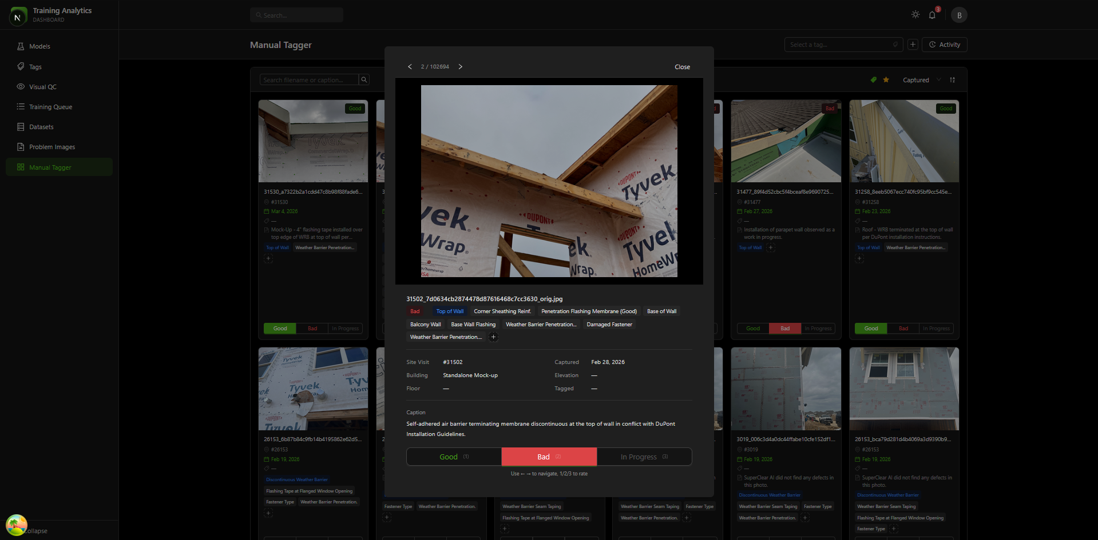Click the Training Analytics logo icon
The image size is (1098, 540).
click(x=18, y=16)
